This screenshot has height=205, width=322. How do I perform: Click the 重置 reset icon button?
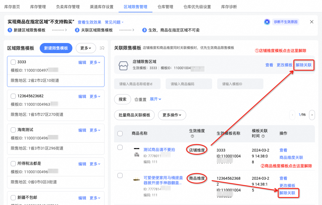tap(141, 100)
